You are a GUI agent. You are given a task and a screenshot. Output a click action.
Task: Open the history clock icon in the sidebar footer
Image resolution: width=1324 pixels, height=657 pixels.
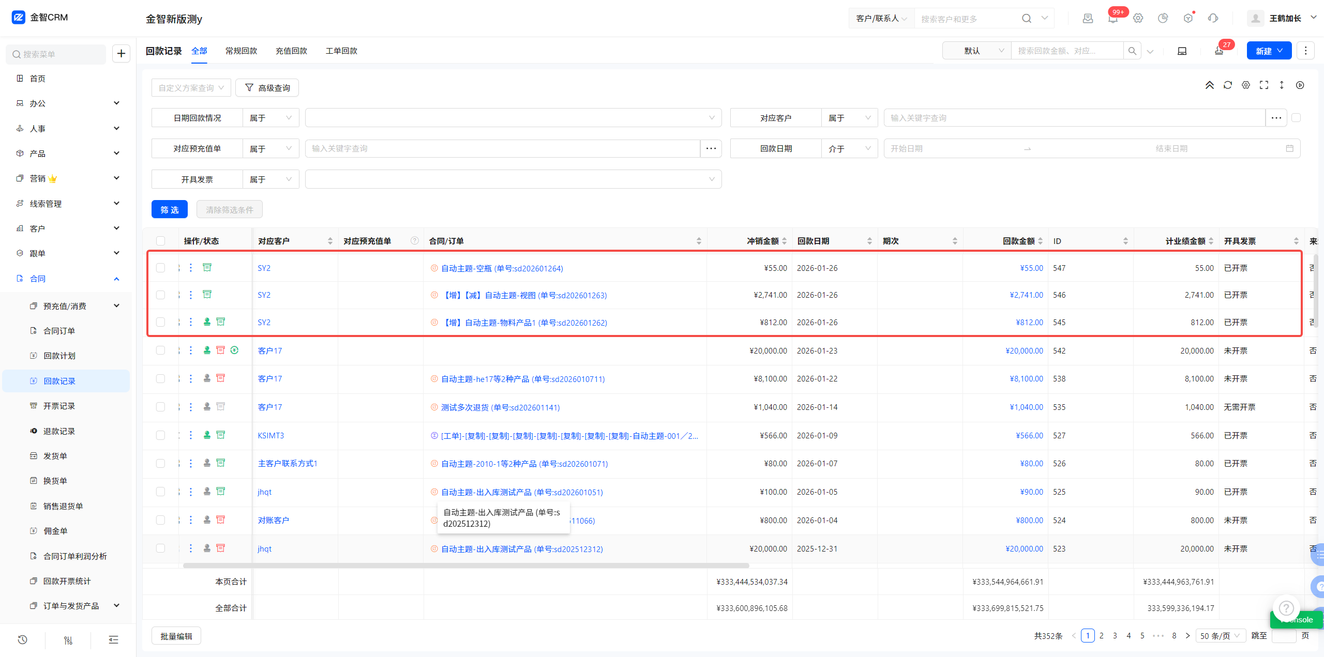click(22, 640)
